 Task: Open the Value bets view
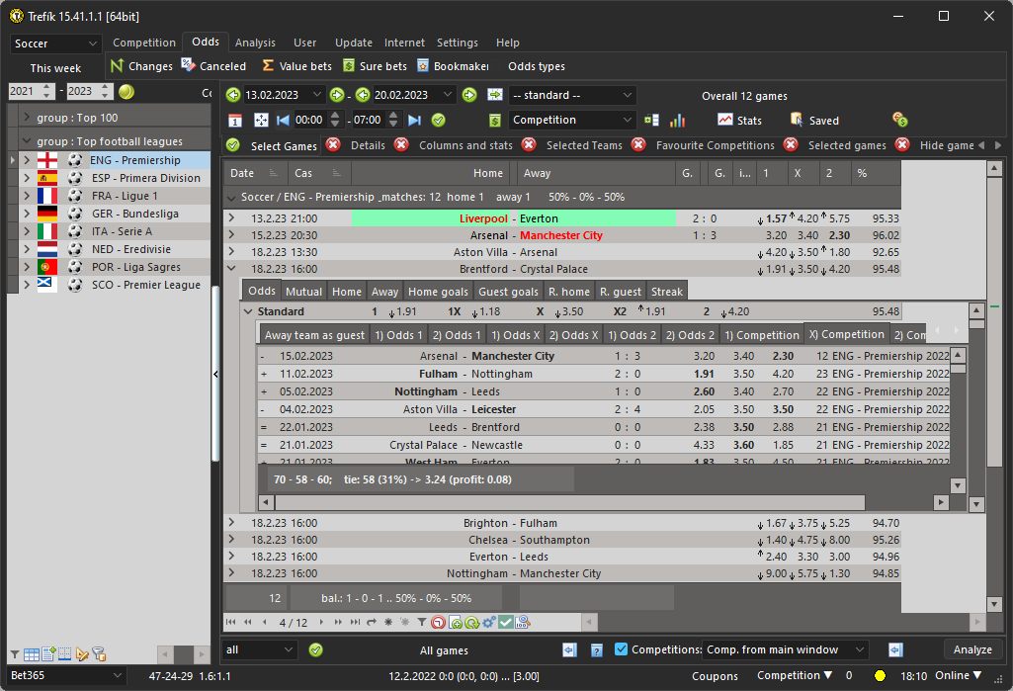[x=296, y=66]
